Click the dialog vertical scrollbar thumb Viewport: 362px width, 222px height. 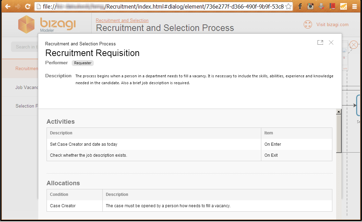[339, 134]
